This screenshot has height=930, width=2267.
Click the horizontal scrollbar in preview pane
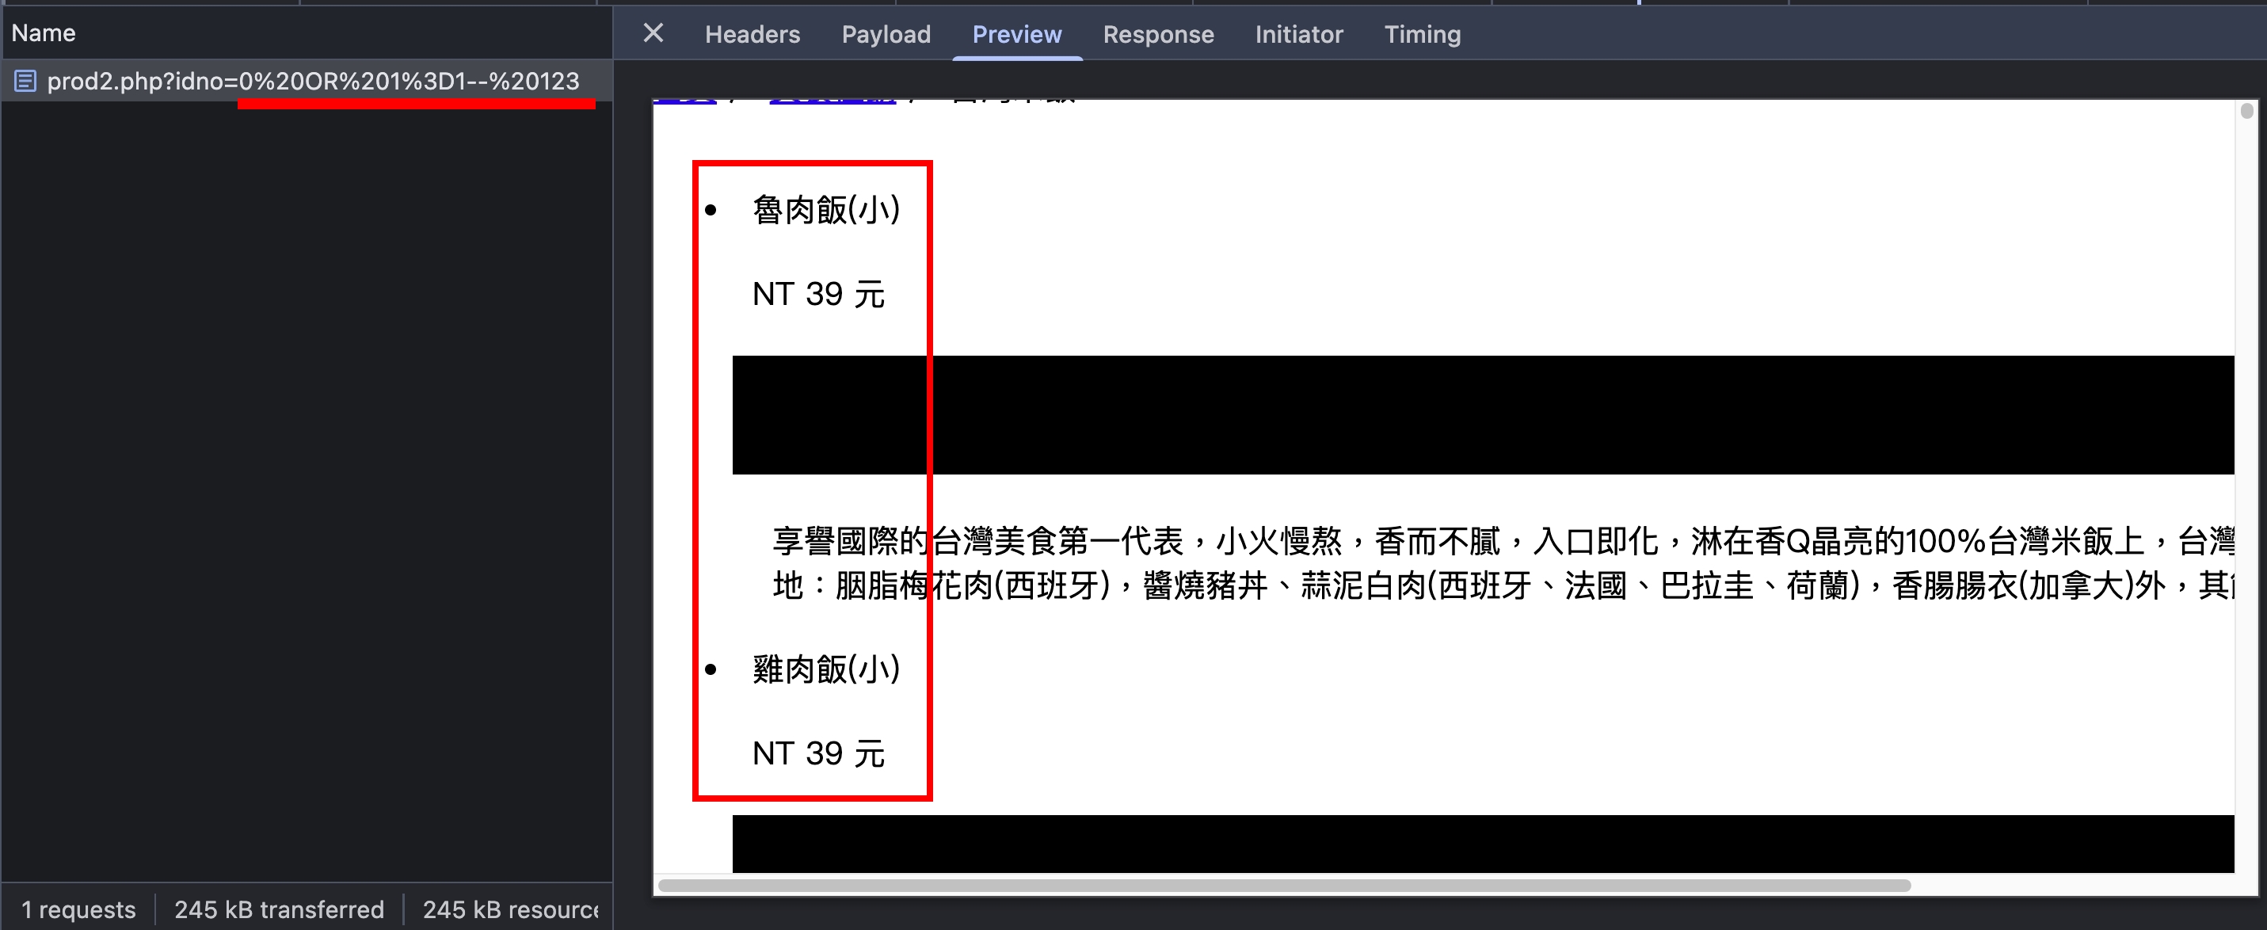point(1284,885)
